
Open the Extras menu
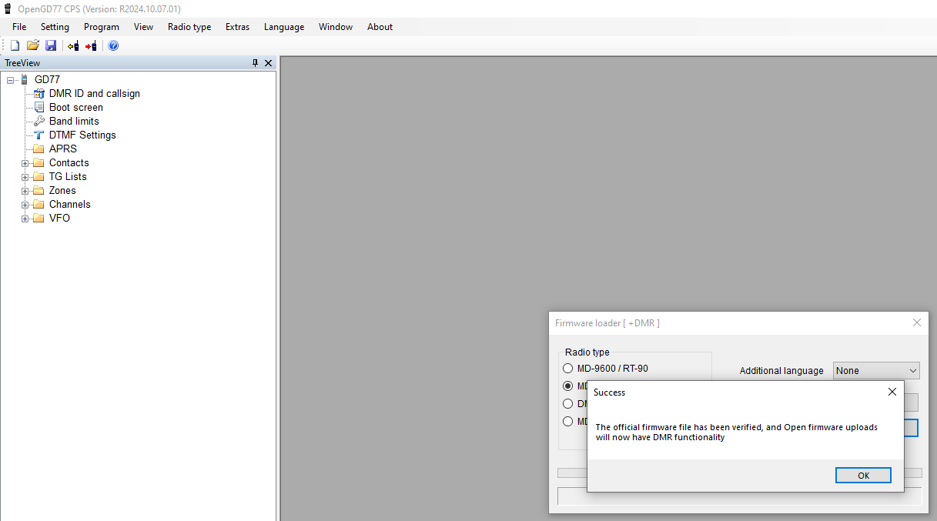pyautogui.click(x=237, y=27)
